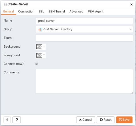Click the Foreground color swatch
This screenshot has width=136, height=126.
[x=39, y=55]
